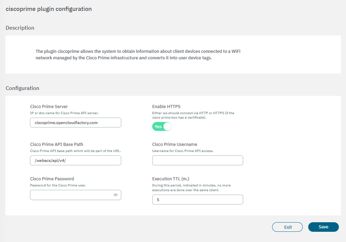Click the "Cisco Prime Username" label
The image size is (346, 242).
click(x=174, y=145)
